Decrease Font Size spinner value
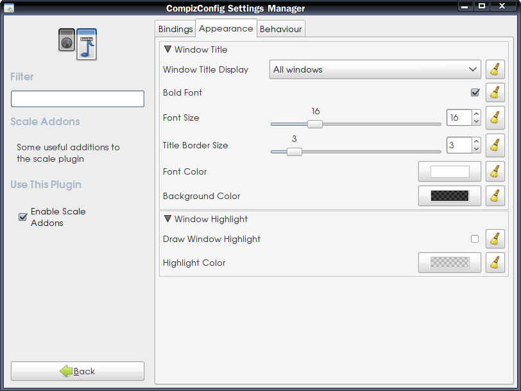Viewport: 521px width, 391px height. (477, 121)
